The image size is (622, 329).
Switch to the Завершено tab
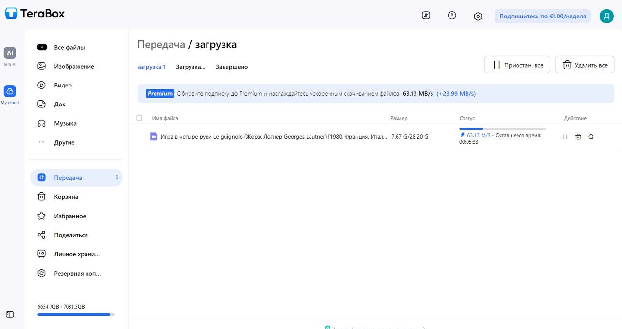click(232, 67)
